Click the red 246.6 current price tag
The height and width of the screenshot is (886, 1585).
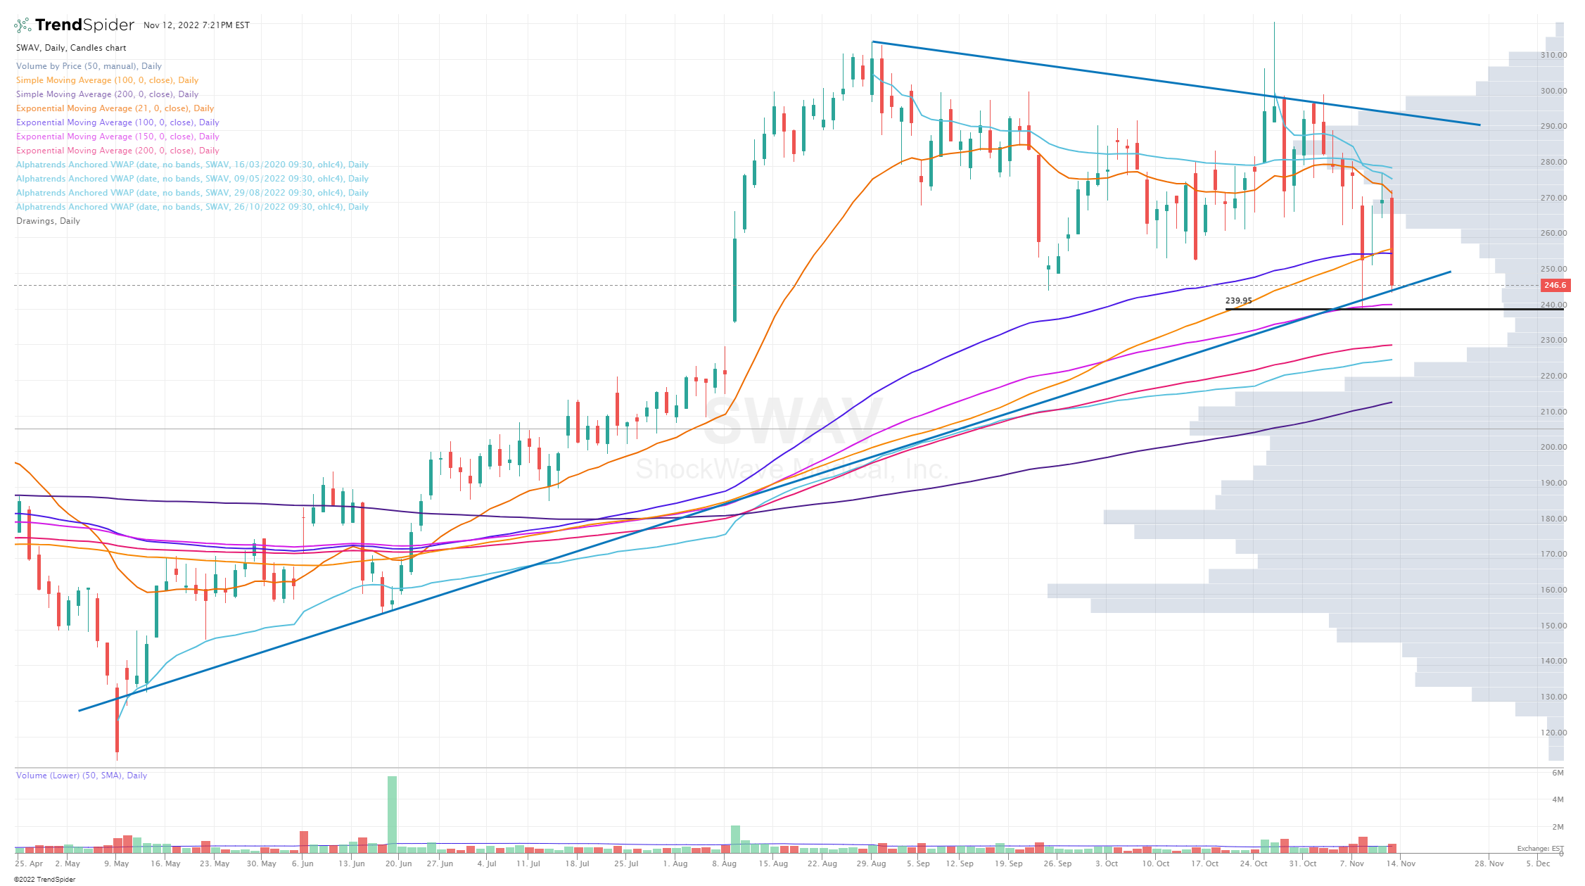click(1554, 285)
